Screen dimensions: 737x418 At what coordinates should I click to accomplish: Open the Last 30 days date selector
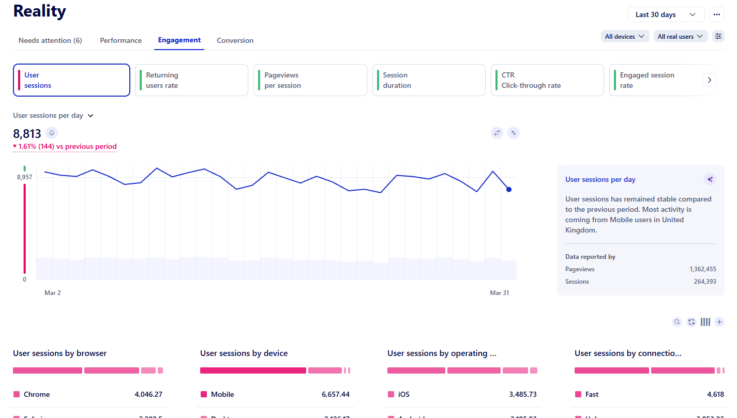666,14
